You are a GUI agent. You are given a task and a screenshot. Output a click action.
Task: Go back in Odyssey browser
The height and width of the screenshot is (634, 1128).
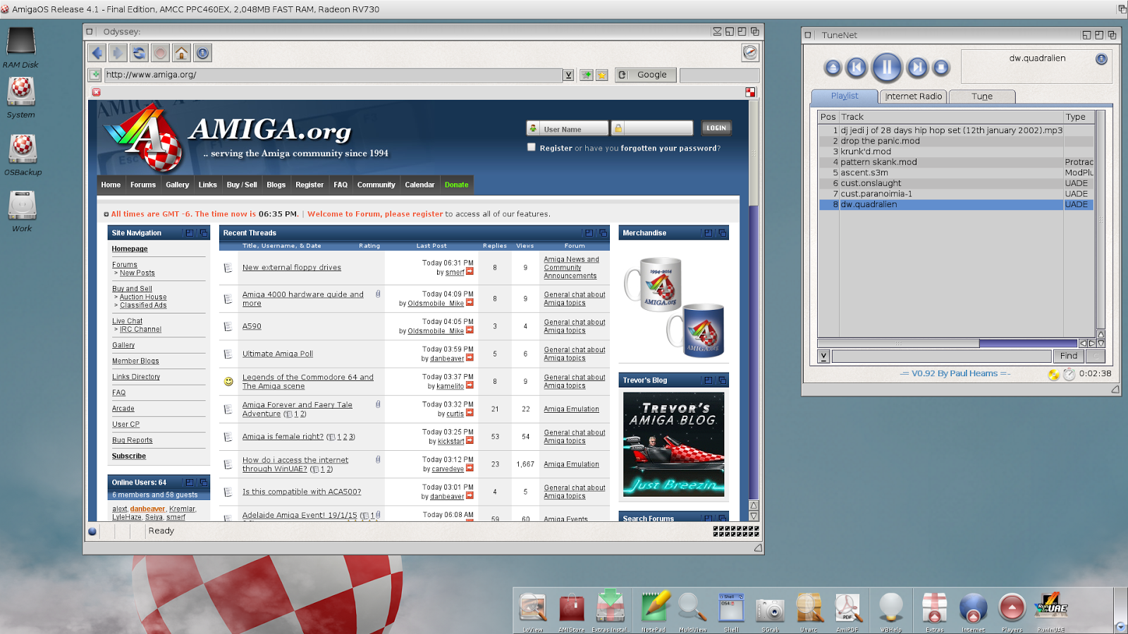point(97,53)
